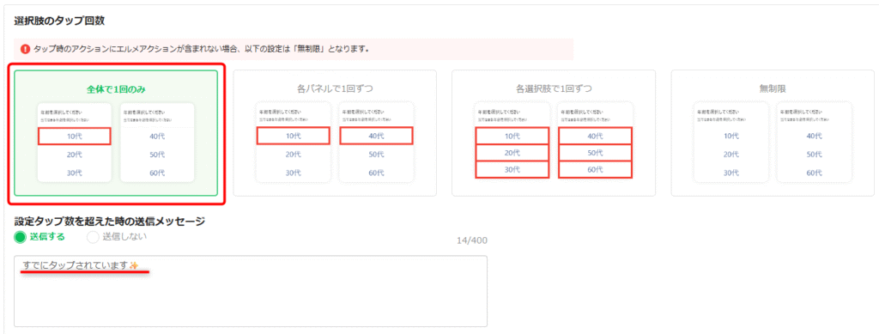Choose the 送信しない radio button
Screen dimensions: 879x334
click(x=93, y=237)
